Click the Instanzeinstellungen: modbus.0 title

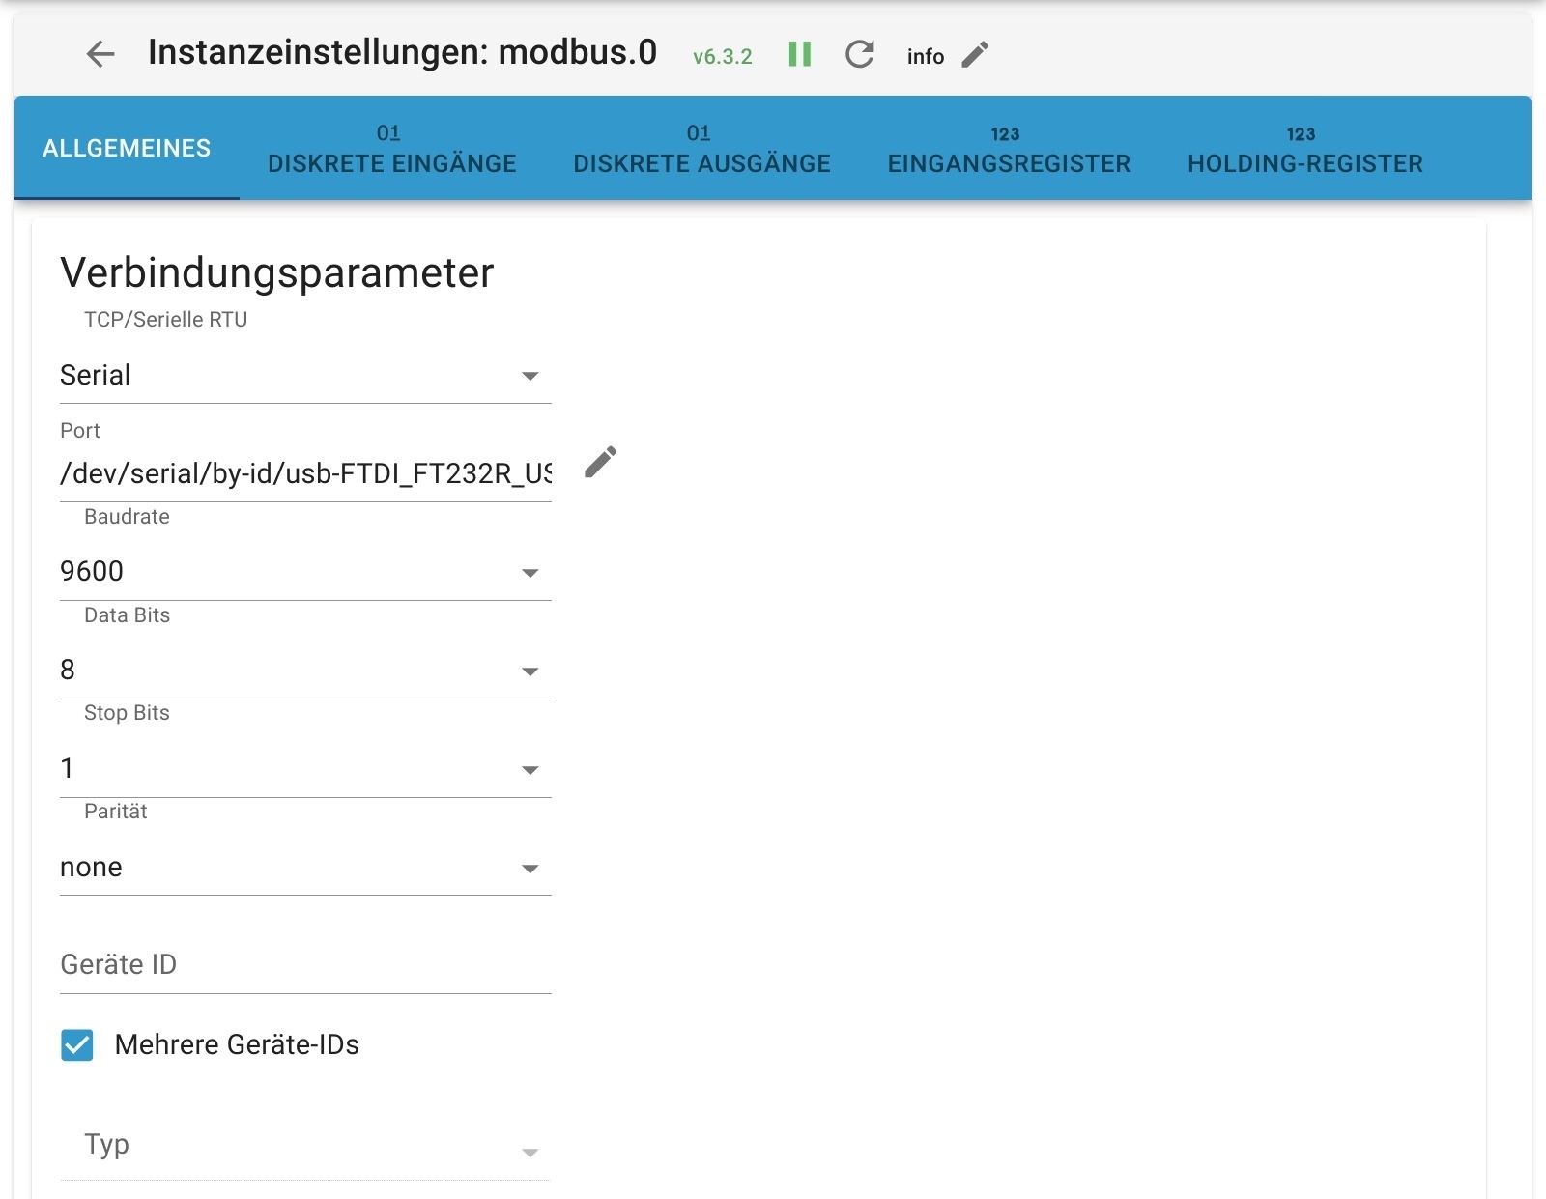402,52
